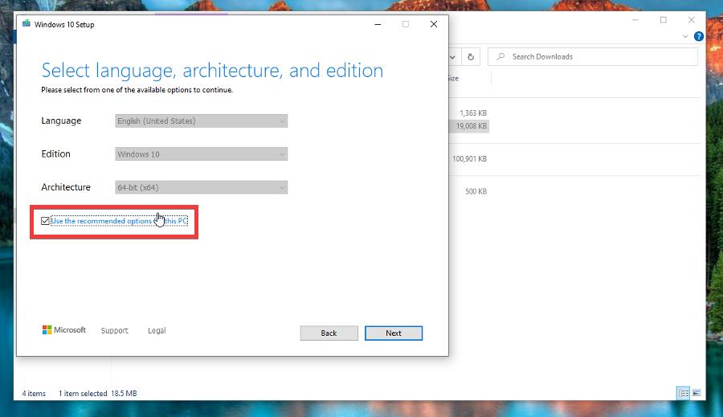723x417 pixels.
Task: Open the Legal link
Action: pyautogui.click(x=157, y=331)
